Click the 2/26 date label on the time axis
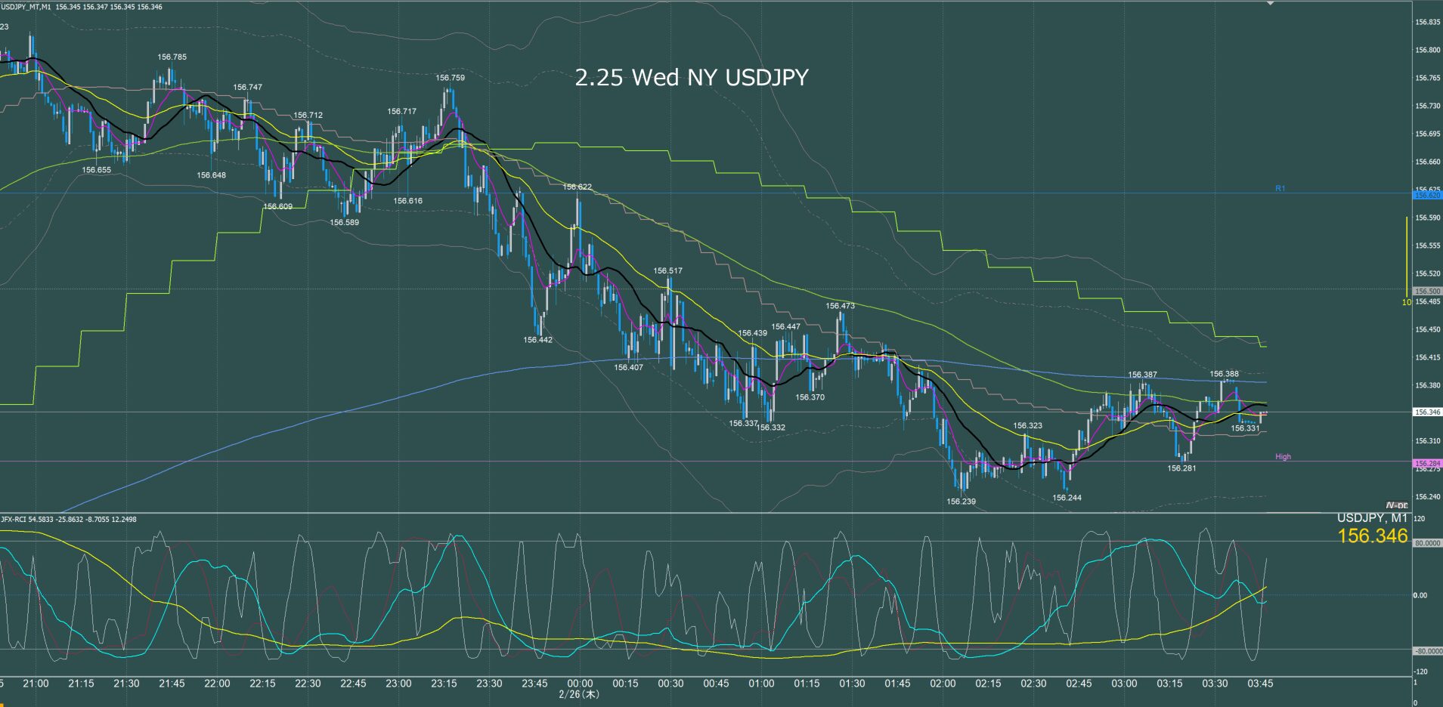This screenshot has height=707, width=1443. pyautogui.click(x=579, y=694)
